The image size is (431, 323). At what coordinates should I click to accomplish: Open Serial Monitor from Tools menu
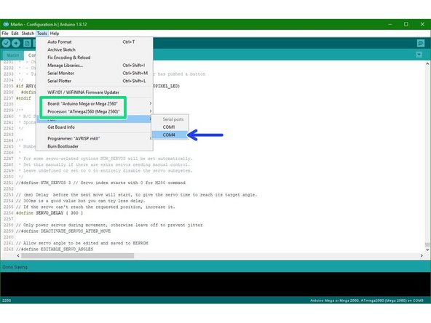[x=95, y=73]
